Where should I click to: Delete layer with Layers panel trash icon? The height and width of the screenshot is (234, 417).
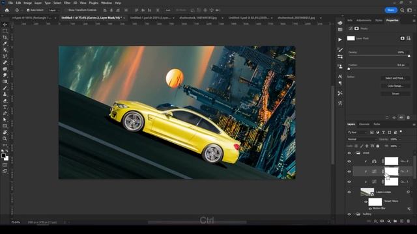pyautogui.click(x=409, y=221)
